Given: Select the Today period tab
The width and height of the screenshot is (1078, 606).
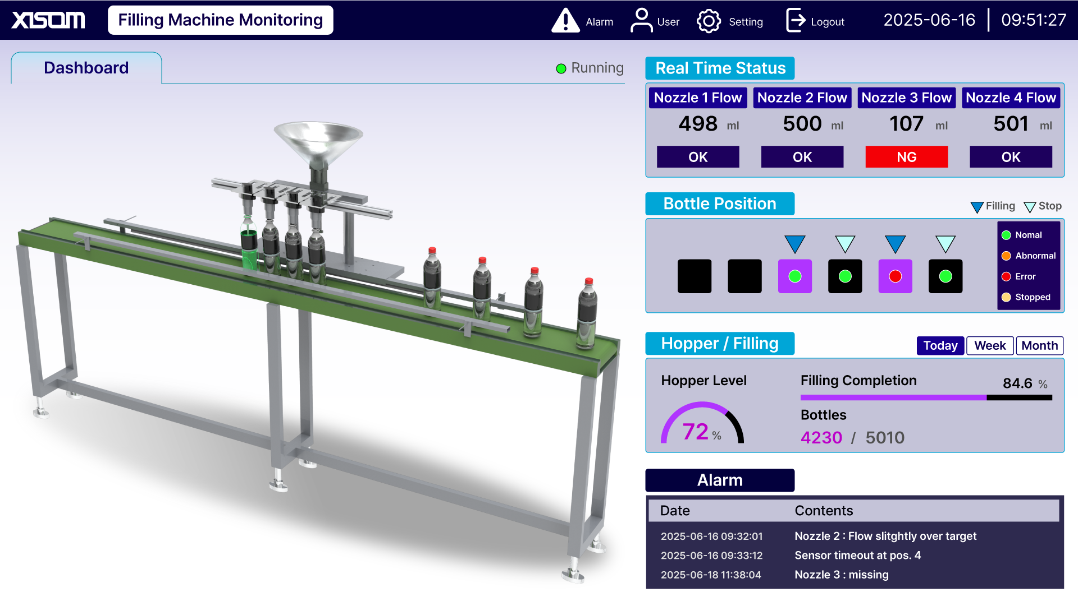Looking at the screenshot, I should (940, 346).
